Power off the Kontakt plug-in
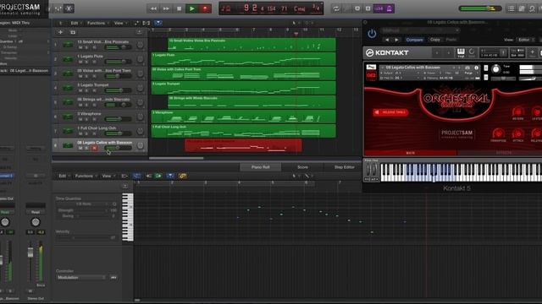Viewport: 542px width, 304px height. (x=372, y=34)
